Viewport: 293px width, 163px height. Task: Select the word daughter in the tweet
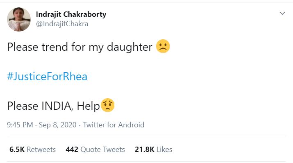pos(129,47)
